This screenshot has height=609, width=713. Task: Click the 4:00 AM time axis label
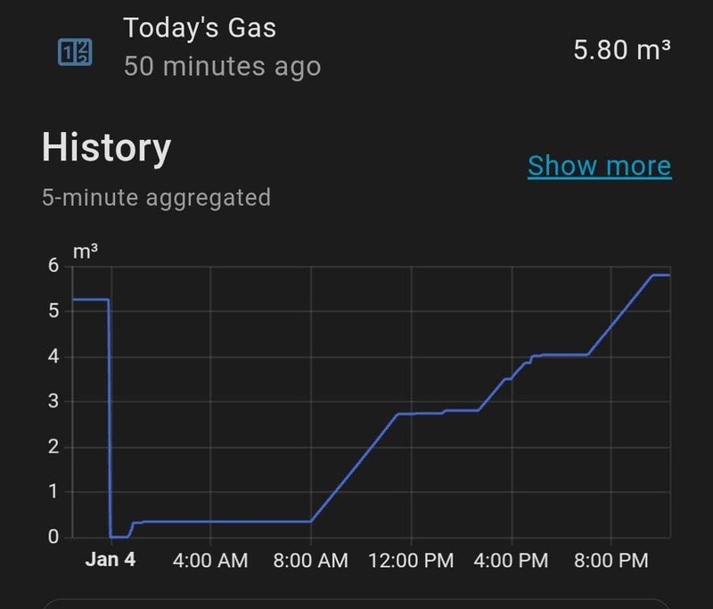[x=210, y=561]
